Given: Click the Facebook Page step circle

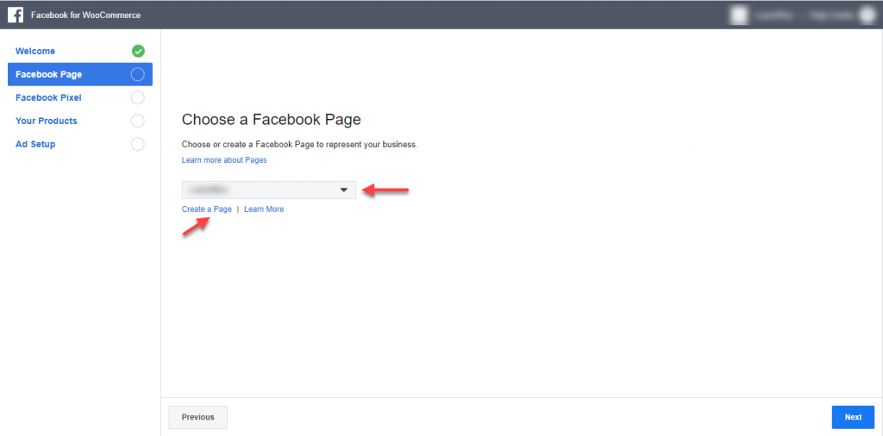Looking at the screenshot, I should click(137, 74).
